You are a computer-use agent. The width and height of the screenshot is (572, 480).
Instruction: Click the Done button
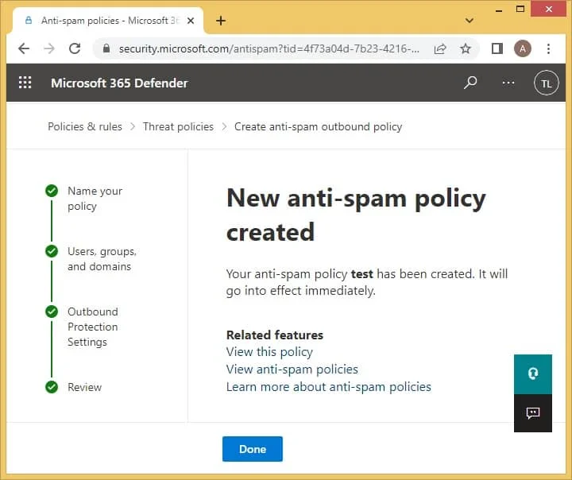point(253,448)
